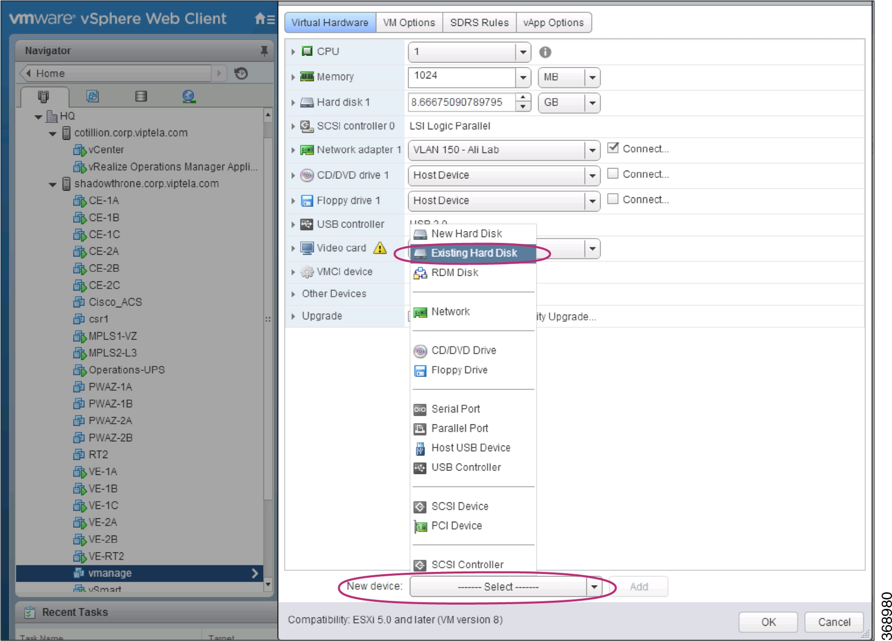This screenshot has height=641, width=892.
Task: Click the Video card warning icon
Action: coord(380,248)
